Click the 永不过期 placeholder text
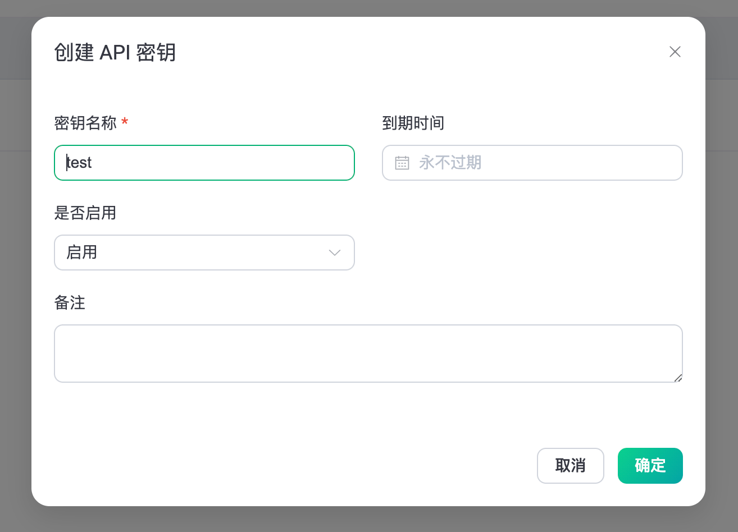738x532 pixels. (x=450, y=163)
